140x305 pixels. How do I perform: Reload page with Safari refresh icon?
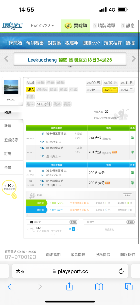[x=121, y=271]
